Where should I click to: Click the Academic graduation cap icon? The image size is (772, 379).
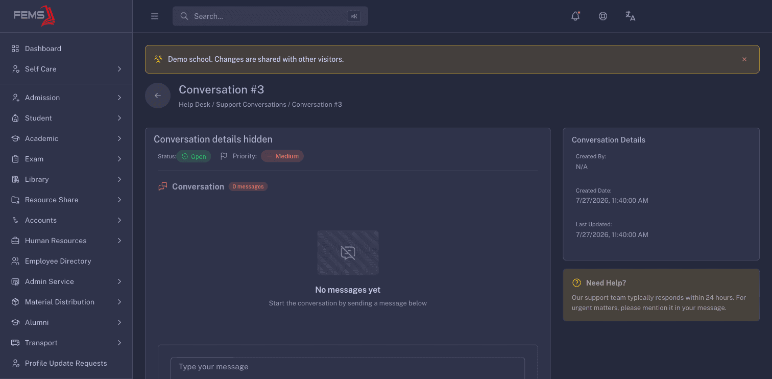(15, 138)
